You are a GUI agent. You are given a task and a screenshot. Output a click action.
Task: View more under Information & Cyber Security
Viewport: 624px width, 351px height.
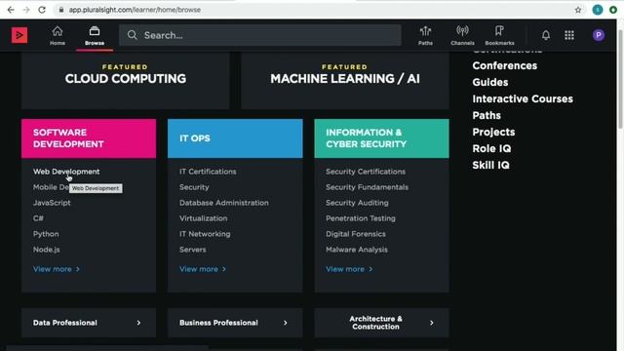349,269
